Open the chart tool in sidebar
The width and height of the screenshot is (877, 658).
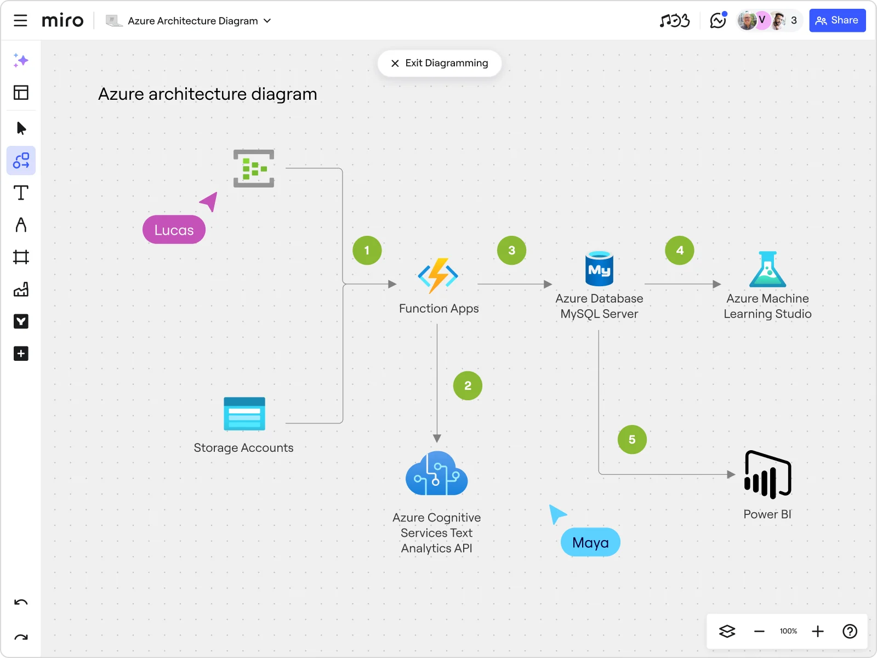pos(21,290)
